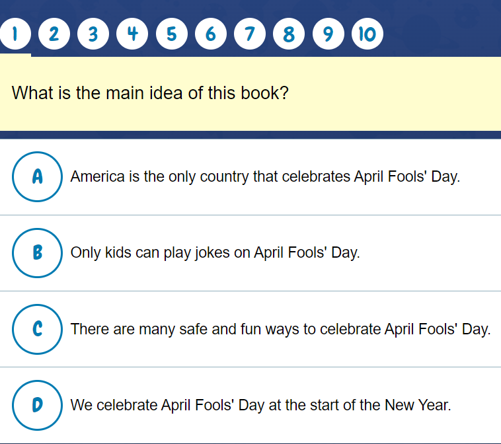Select answer circle C
Viewport: 501px width, 444px height.
(x=37, y=329)
